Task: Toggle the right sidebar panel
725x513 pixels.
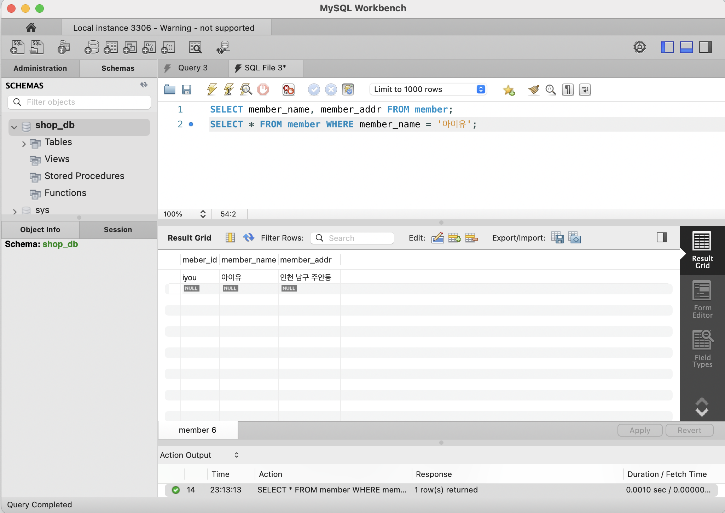Action: point(705,47)
